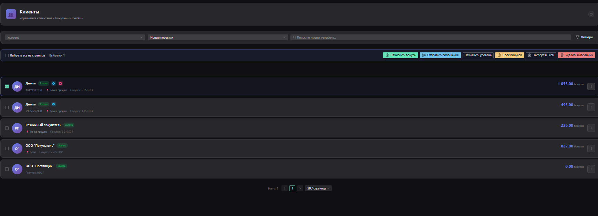Click the Telegram icon on first Димка row
The width and height of the screenshot is (598, 216).
pos(53,83)
